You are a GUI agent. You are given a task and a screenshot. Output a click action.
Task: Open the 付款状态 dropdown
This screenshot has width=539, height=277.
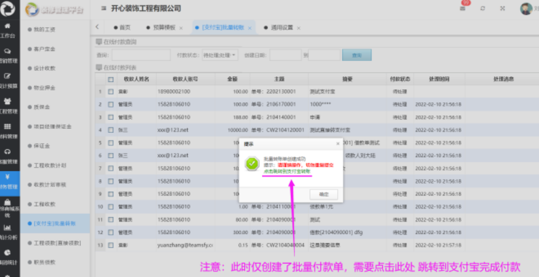[x=220, y=55]
